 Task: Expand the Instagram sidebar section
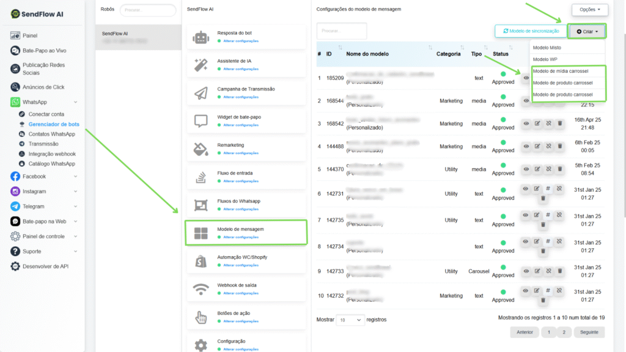point(75,191)
